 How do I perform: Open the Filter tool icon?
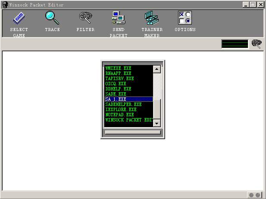pos(86,18)
